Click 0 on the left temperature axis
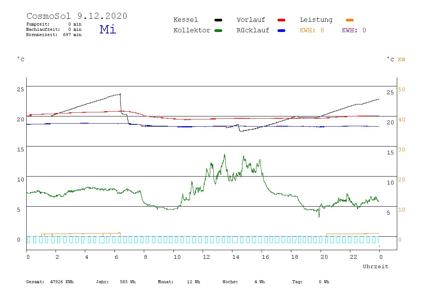This screenshot has width=431, height=305. [19, 240]
